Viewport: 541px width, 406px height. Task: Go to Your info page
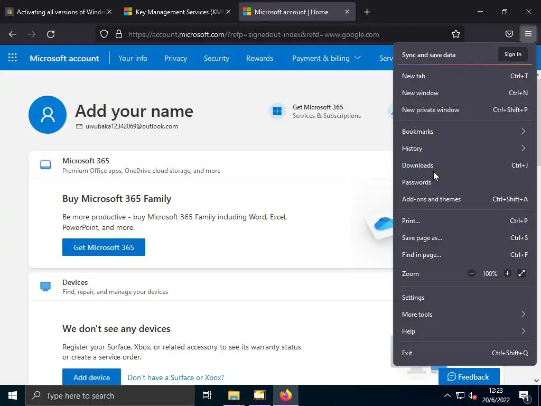point(133,58)
